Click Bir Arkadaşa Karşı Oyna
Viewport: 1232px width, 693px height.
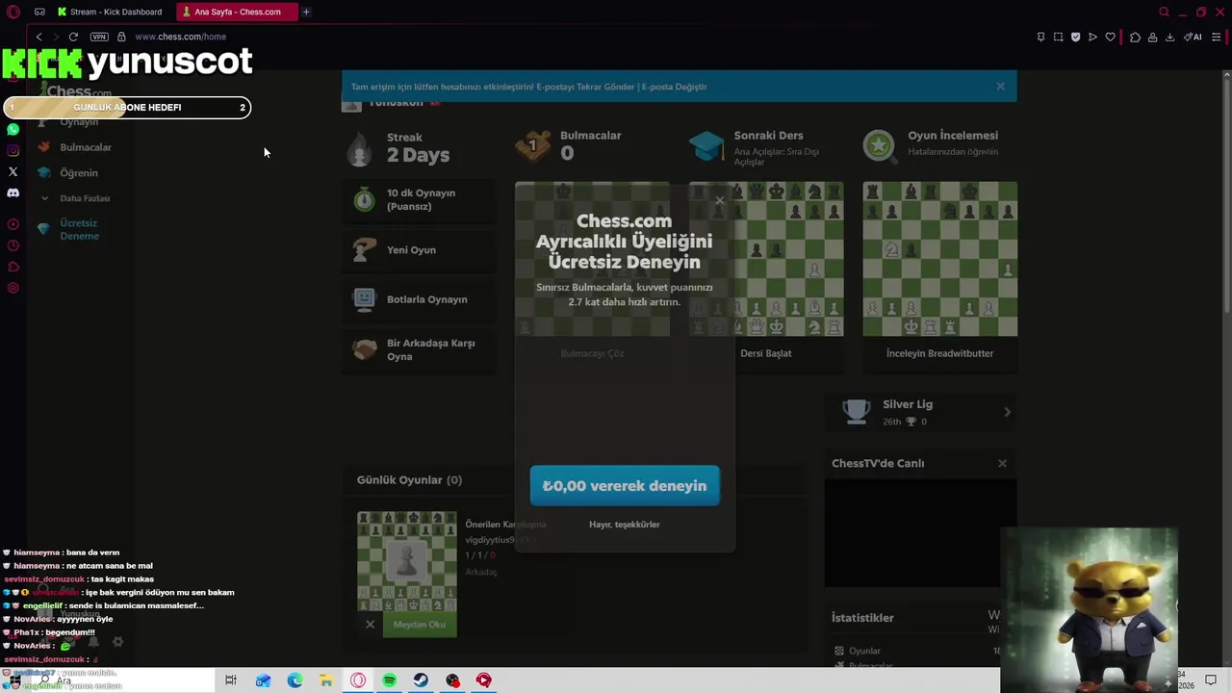click(x=421, y=349)
